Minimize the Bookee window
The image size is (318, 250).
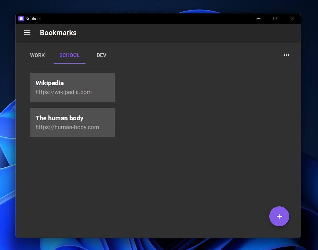coord(258,19)
